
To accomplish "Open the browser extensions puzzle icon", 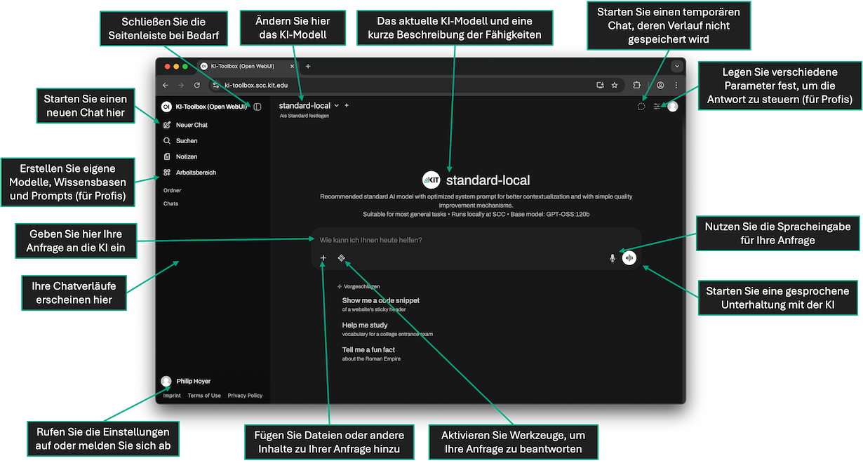I will click(x=637, y=85).
